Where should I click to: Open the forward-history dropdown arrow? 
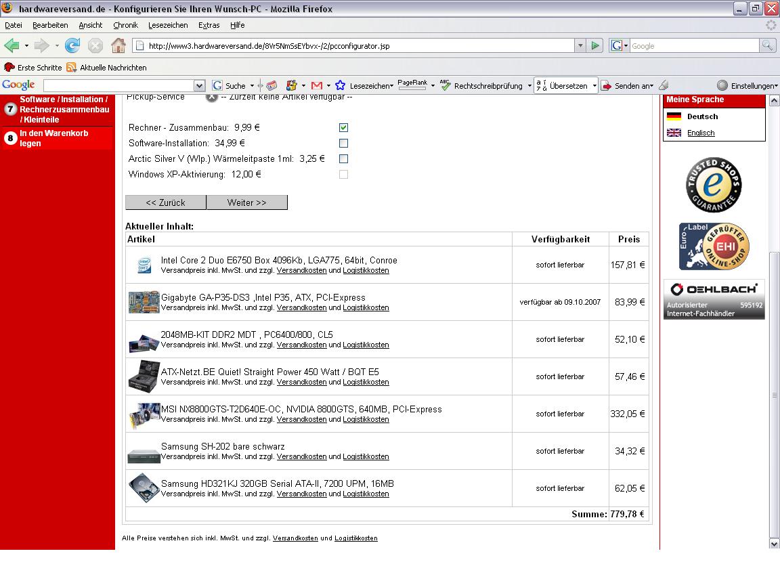pos(57,46)
